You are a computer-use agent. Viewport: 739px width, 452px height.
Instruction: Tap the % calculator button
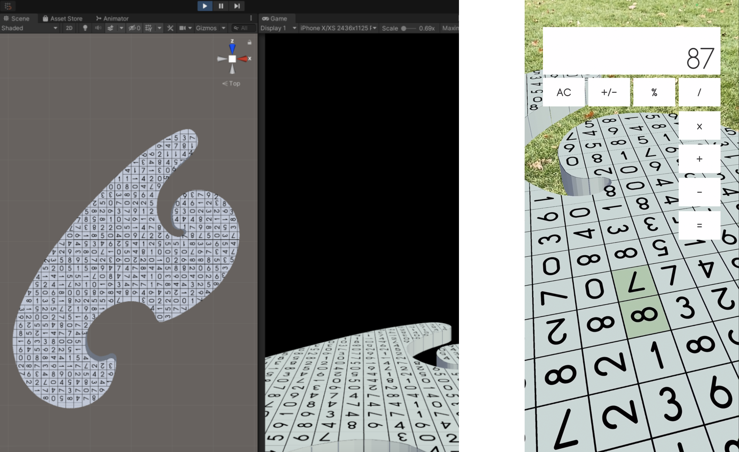click(x=654, y=92)
